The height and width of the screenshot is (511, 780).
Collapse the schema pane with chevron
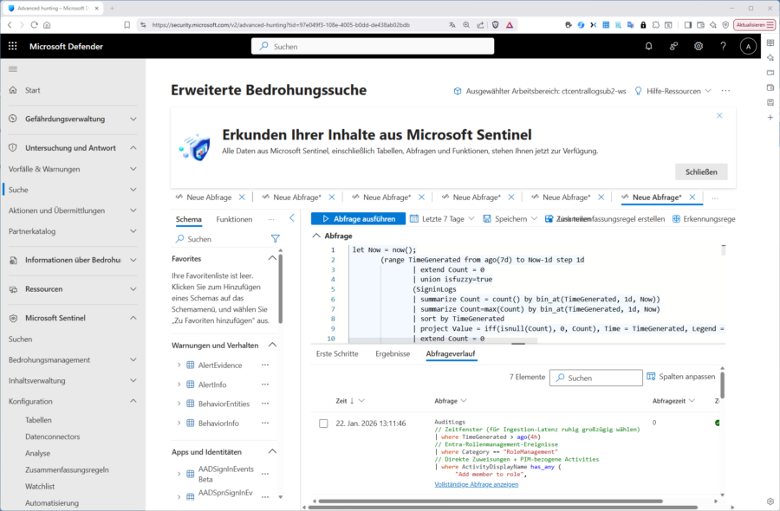click(292, 218)
